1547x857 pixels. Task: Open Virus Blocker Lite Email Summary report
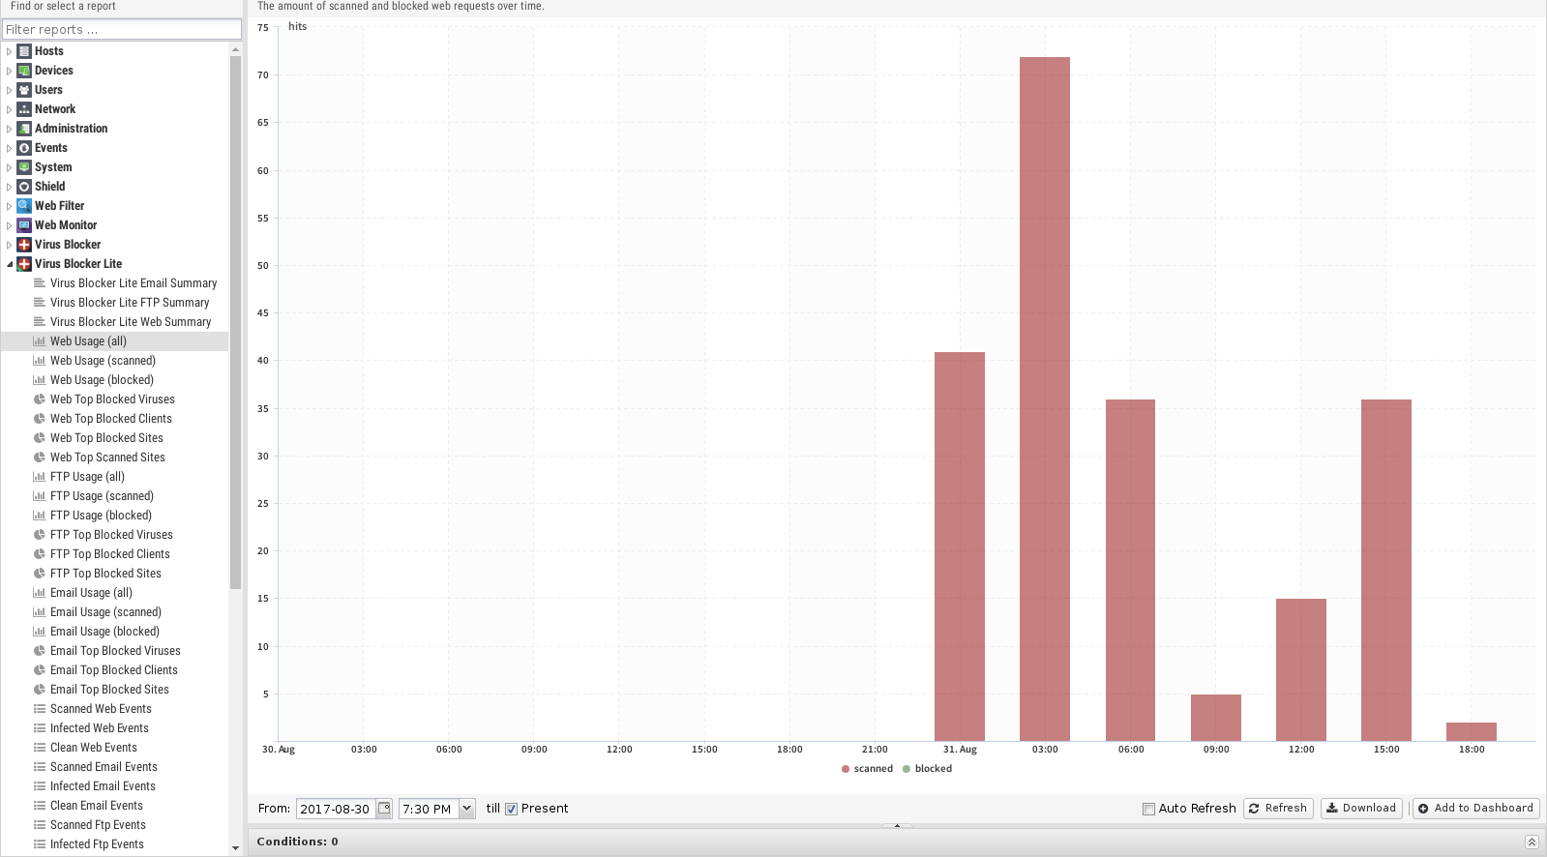134,283
